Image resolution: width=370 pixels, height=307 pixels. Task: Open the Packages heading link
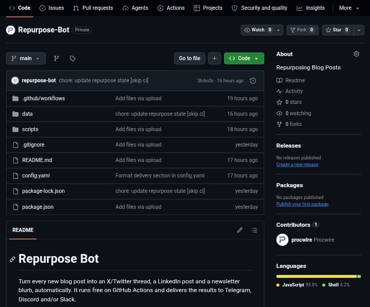point(289,185)
